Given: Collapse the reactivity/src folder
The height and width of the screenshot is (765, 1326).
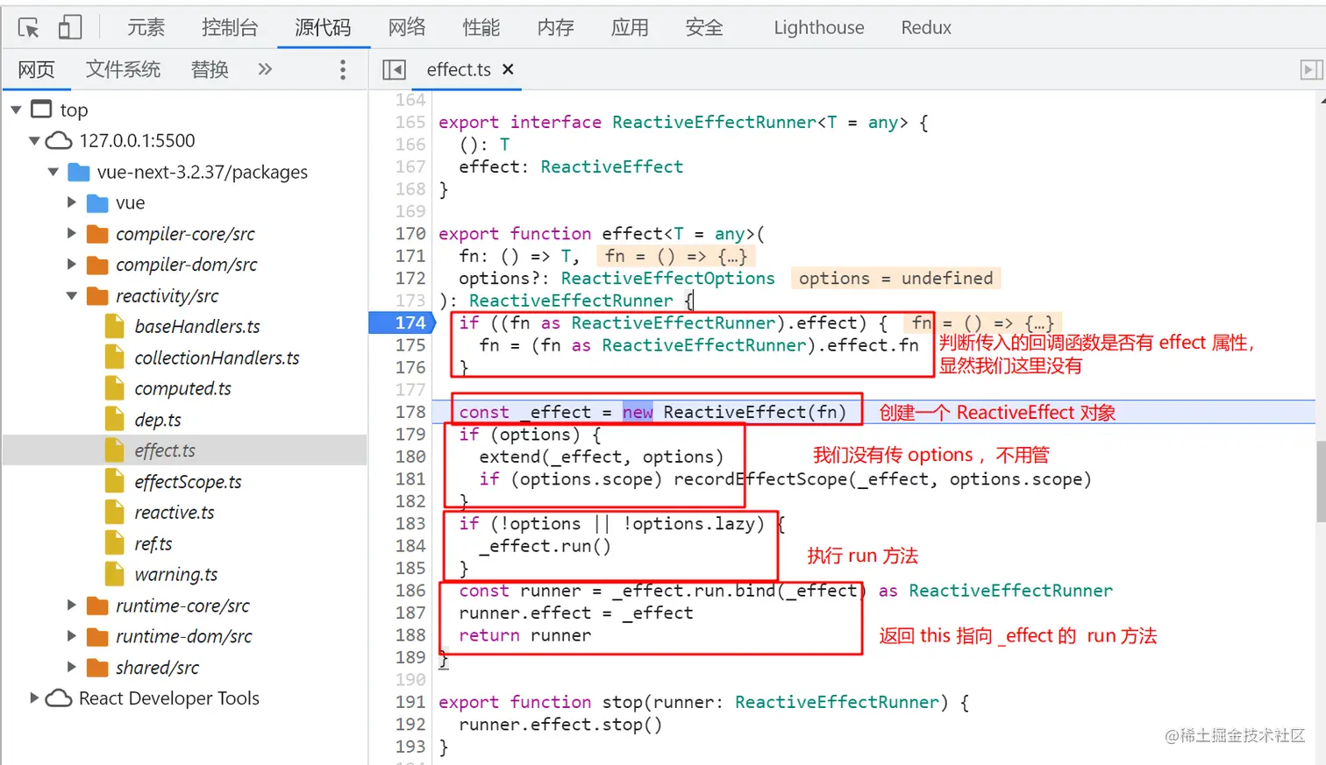Looking at the screenshot, I should (x=72, y=296).
